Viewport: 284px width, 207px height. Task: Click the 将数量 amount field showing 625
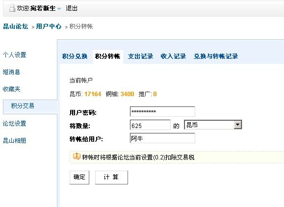[150, 125]
